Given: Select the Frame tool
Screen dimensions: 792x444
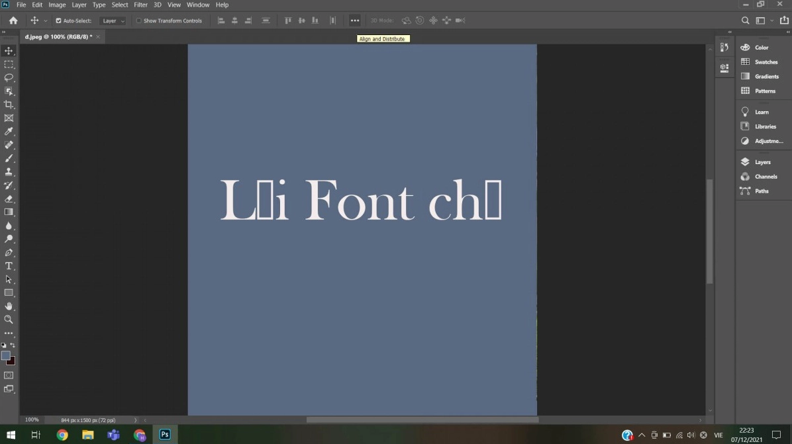Looking at the screenshot, I should (9, 118).
